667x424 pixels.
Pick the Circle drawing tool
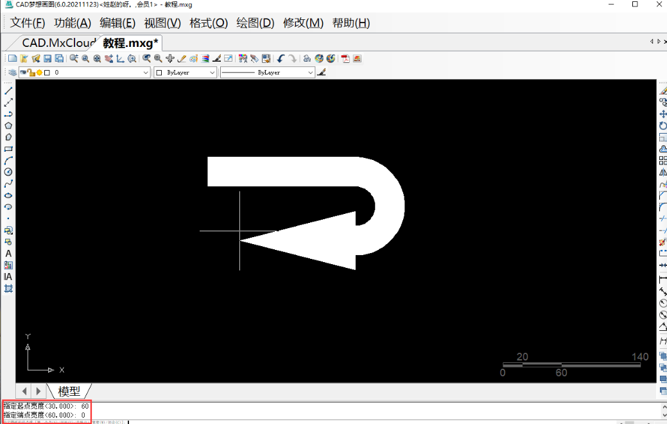(x=8, y=172)
